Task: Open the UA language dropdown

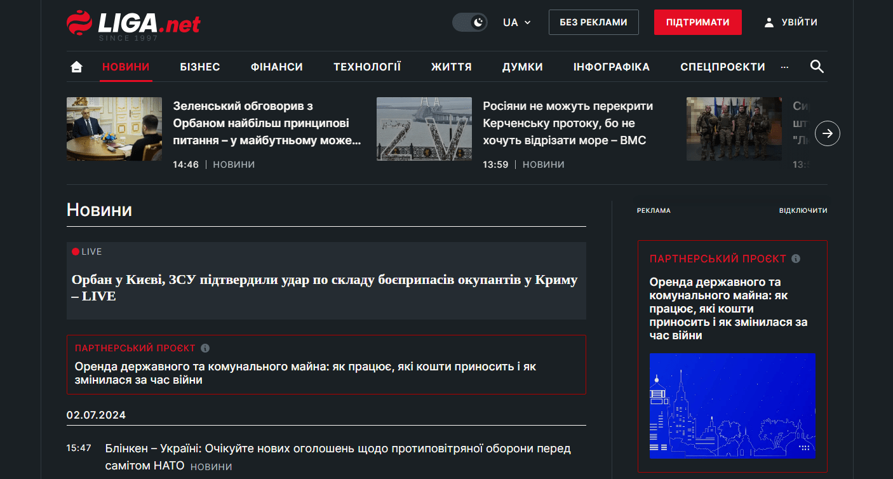Action: 516,22
